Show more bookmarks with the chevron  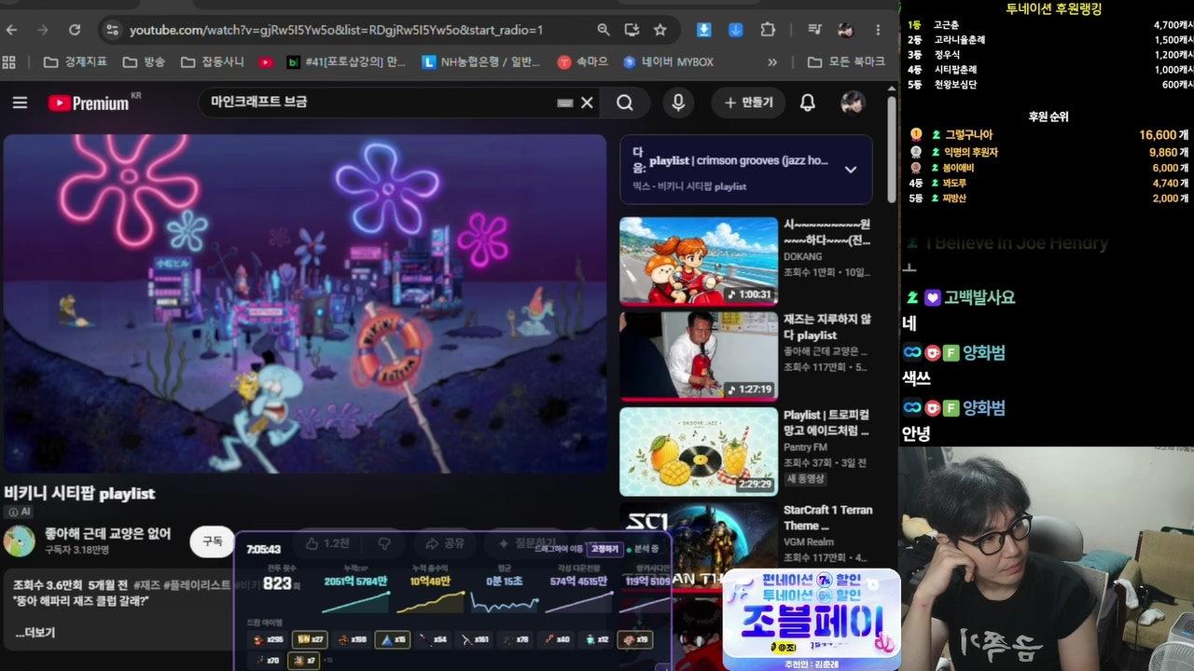coord(772,62)
